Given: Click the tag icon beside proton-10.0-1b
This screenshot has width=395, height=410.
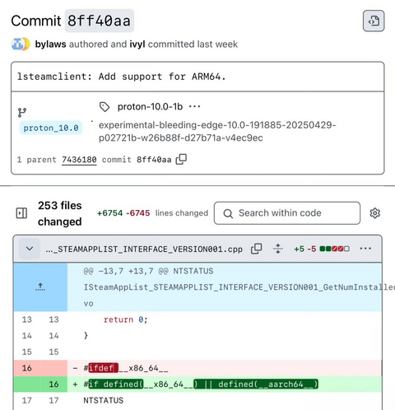Looking at the screenshot, I should coord(105,107).
